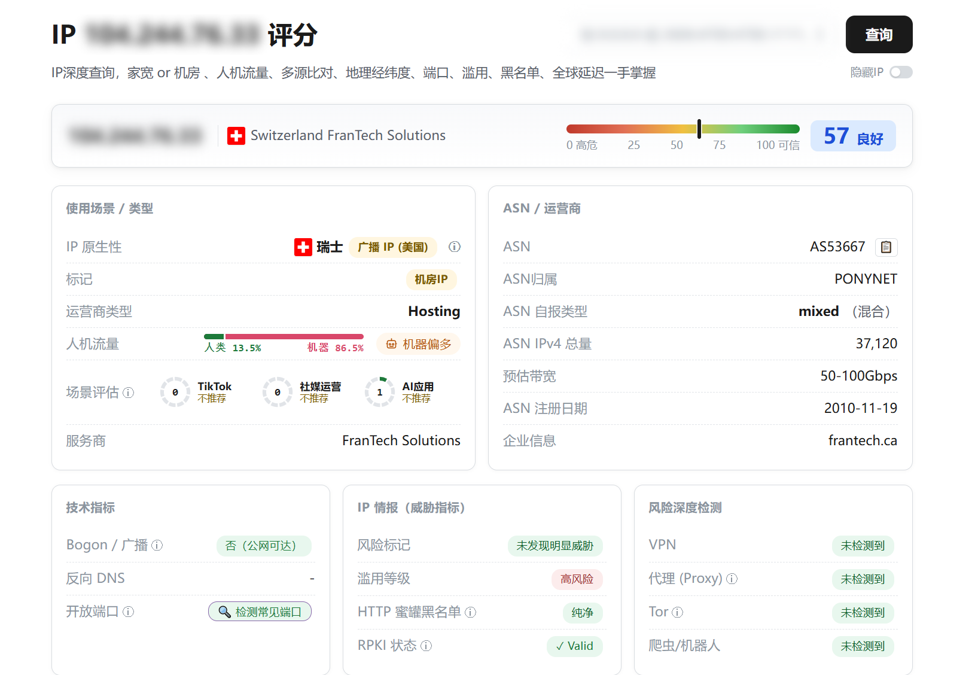The image size is (978, 675).
Task: Click the 社媒运营 score circle
Action: [278, 392]
